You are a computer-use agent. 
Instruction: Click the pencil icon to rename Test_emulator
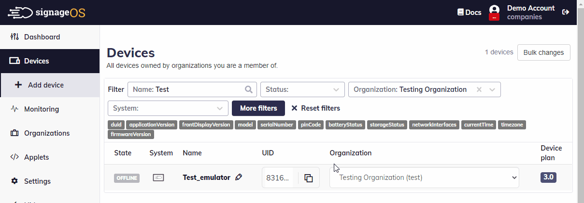(238, 178)
